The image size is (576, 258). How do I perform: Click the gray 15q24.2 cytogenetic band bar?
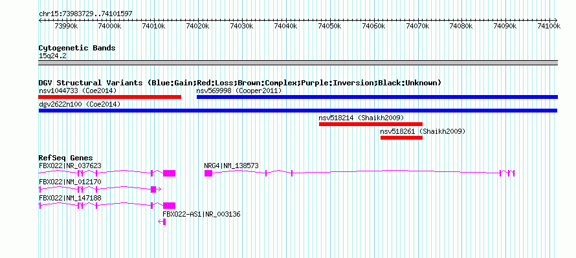[x=298, y=63]
